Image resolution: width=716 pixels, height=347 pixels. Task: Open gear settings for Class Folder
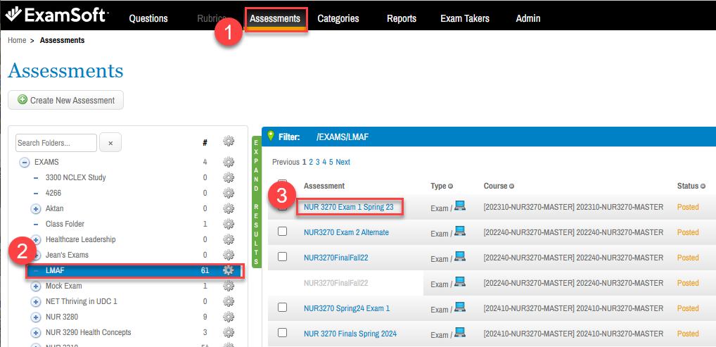(229, 224)
